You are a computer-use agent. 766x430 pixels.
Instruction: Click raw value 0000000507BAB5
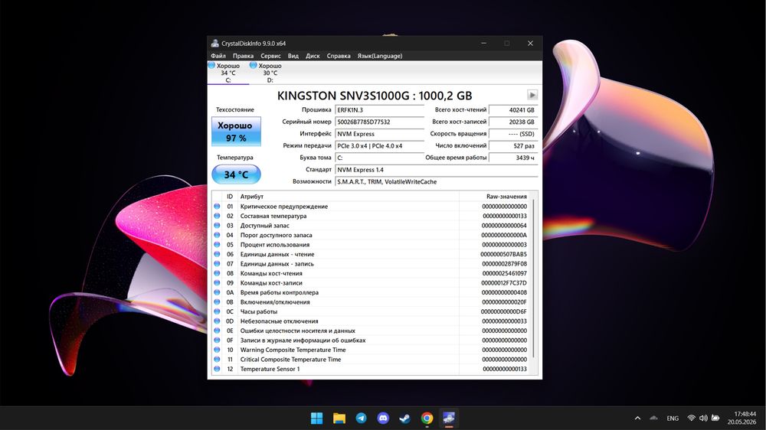pos(504,254)
